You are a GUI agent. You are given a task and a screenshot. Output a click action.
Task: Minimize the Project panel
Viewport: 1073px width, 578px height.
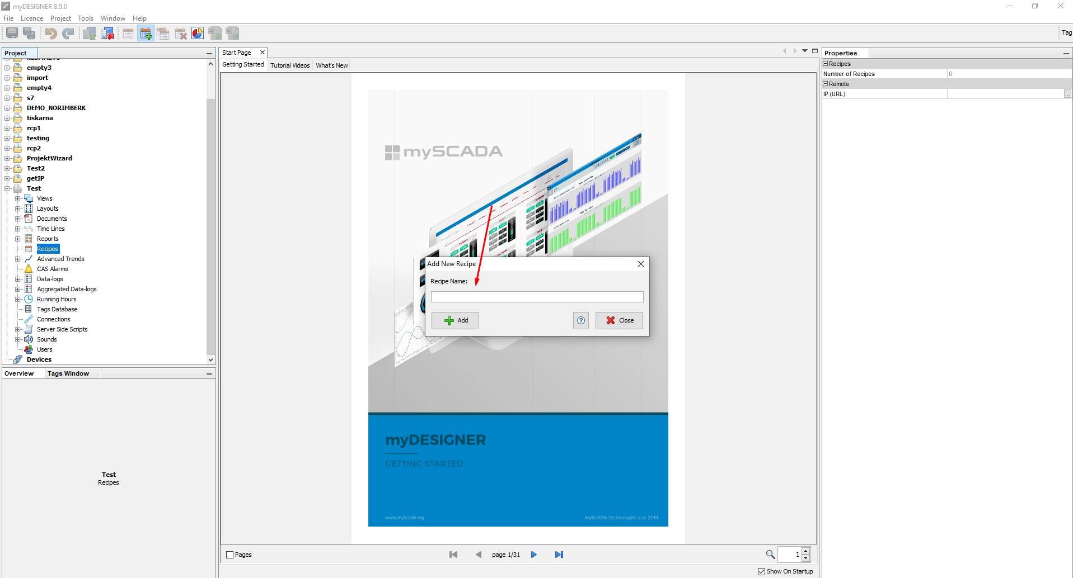click(209, 54)
